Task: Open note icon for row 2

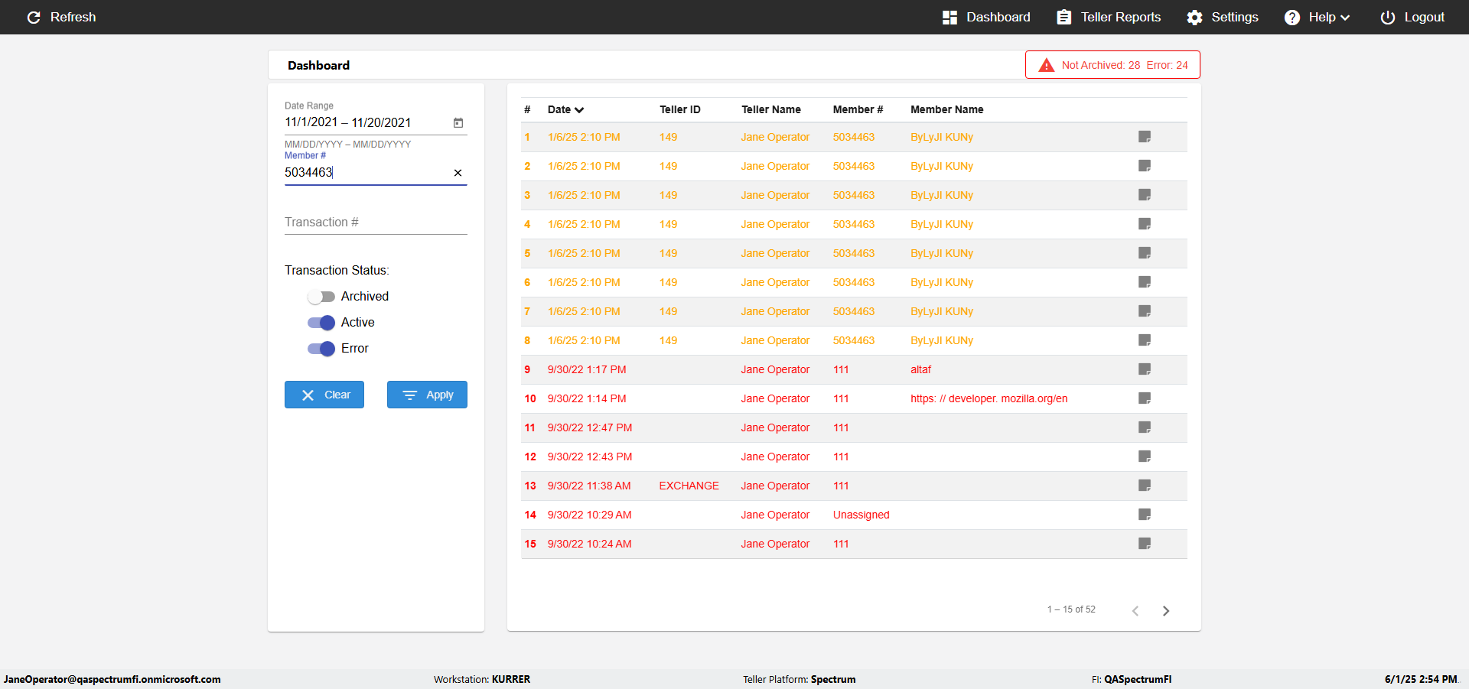Action: click(x=1145, y=166)
